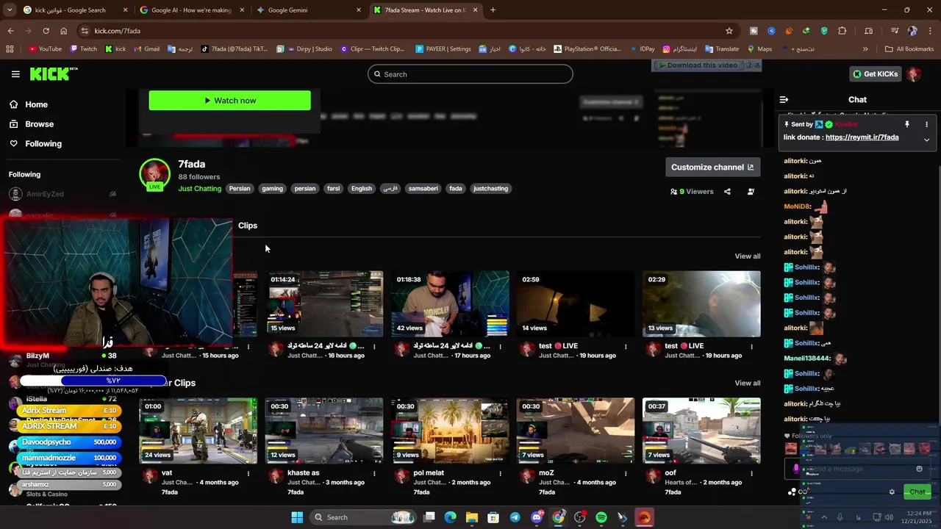The width and height of the screenshot is (941, 529).
Task: Open Telegram from the taskbar
Action: tap(515, 517)
